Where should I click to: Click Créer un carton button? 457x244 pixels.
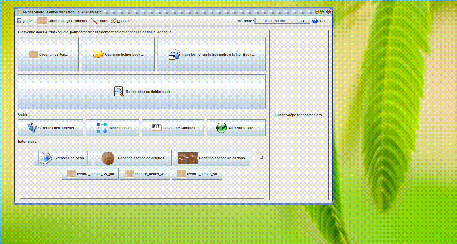48,54
